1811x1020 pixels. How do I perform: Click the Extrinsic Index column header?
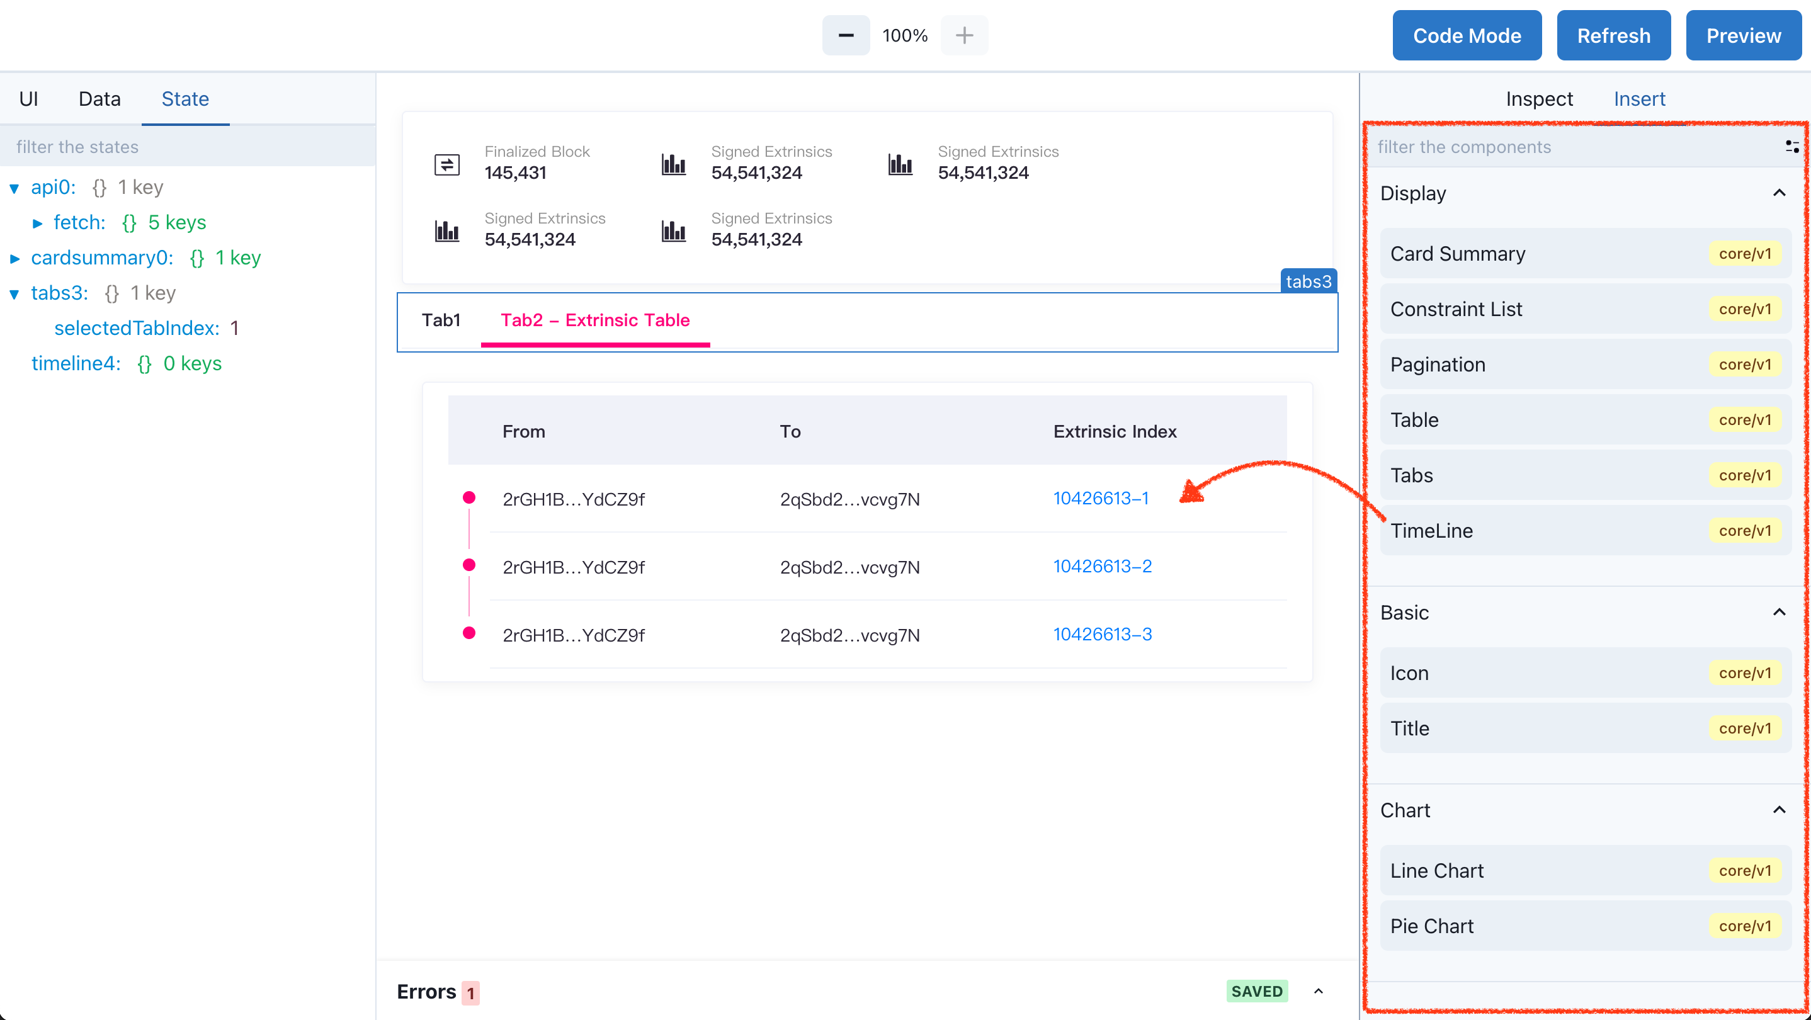pyautogui.click(x=1115, y=432)
